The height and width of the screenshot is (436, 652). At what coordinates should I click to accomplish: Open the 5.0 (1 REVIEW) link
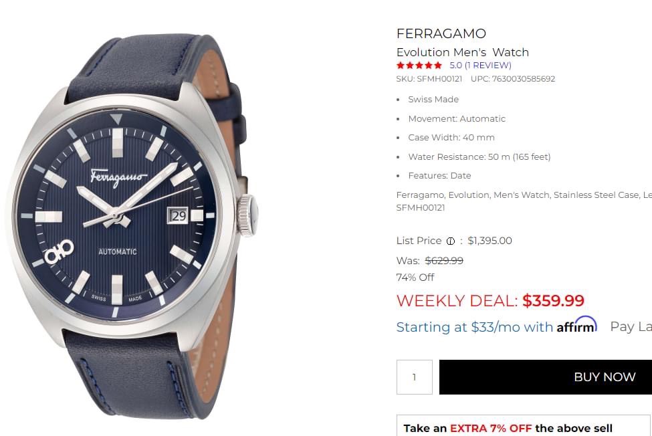(x=480, y=66)
